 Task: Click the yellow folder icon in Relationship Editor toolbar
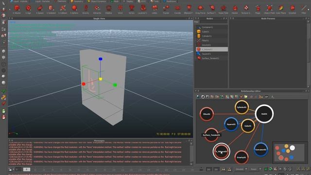(x=246, y=97)
